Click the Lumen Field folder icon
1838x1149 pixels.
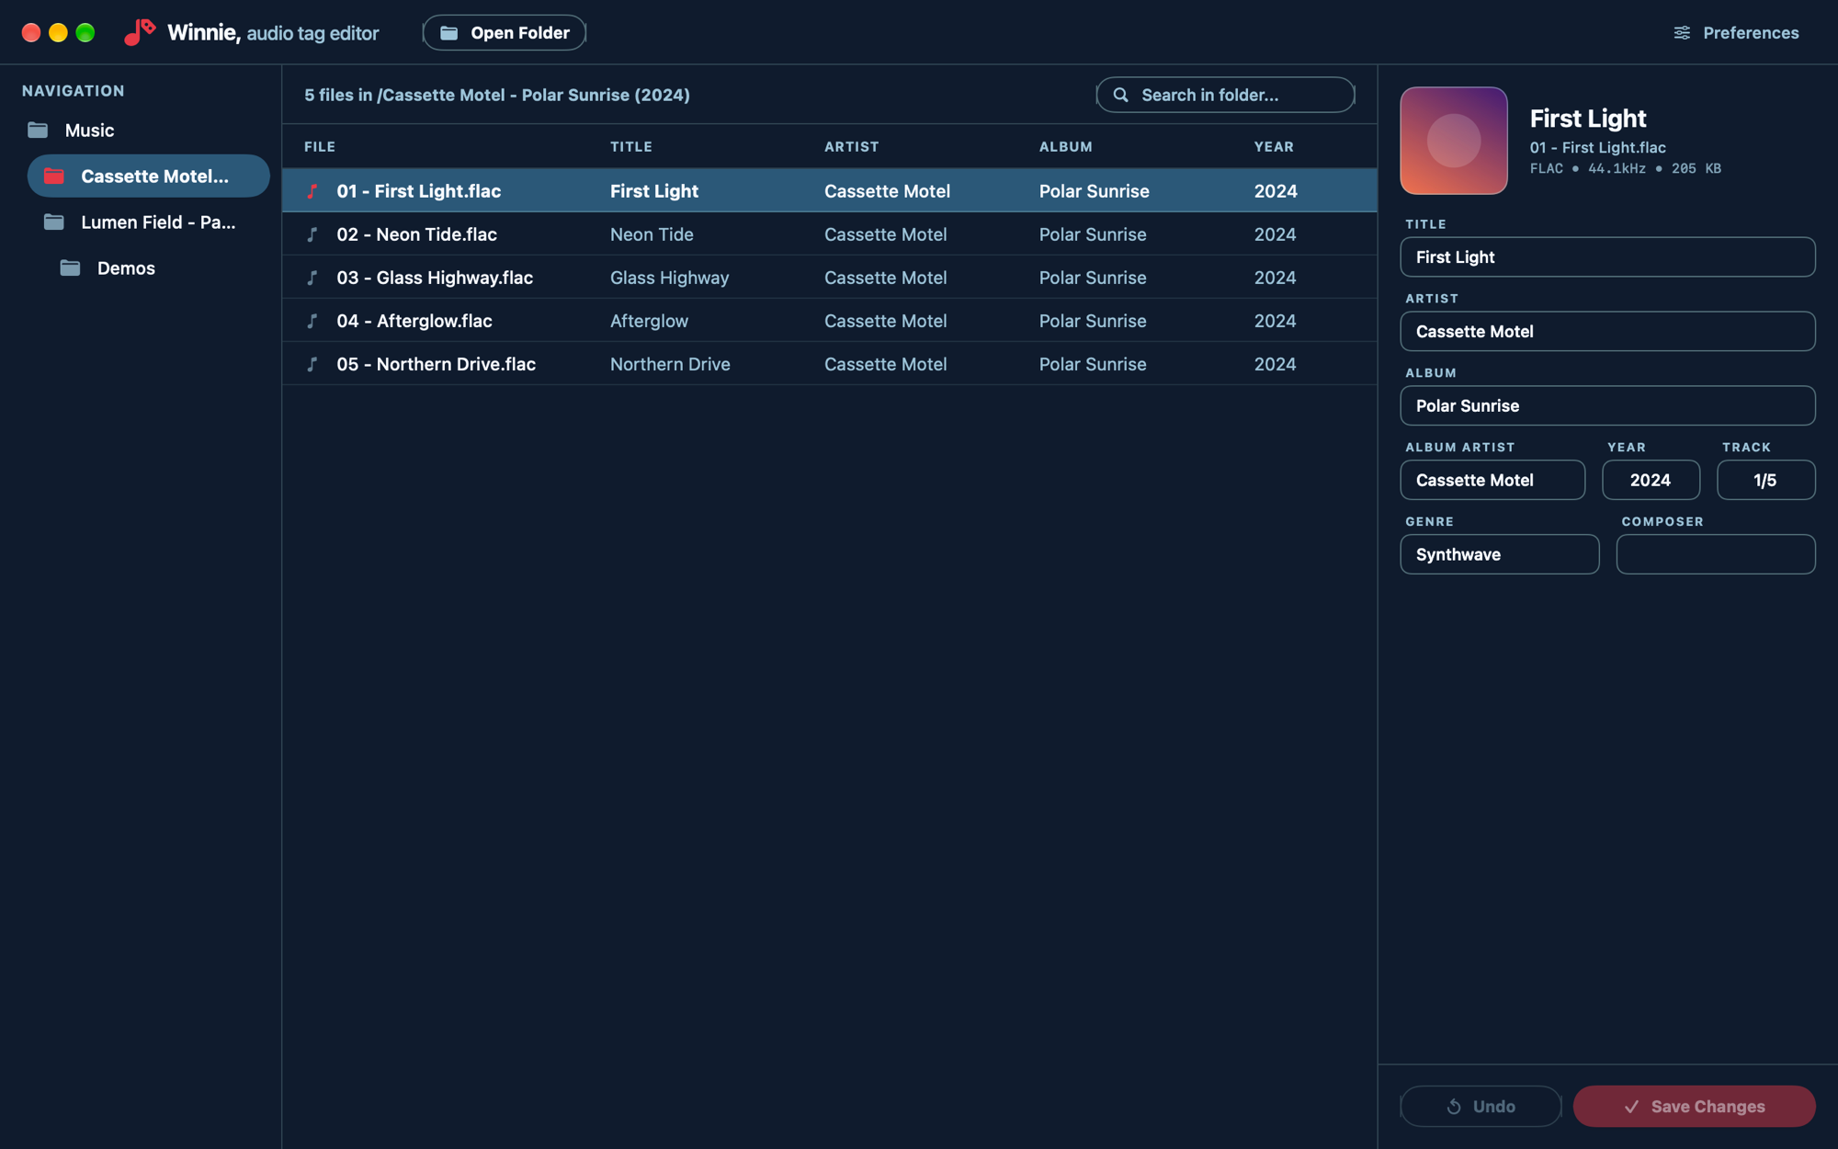coord(54,222)
